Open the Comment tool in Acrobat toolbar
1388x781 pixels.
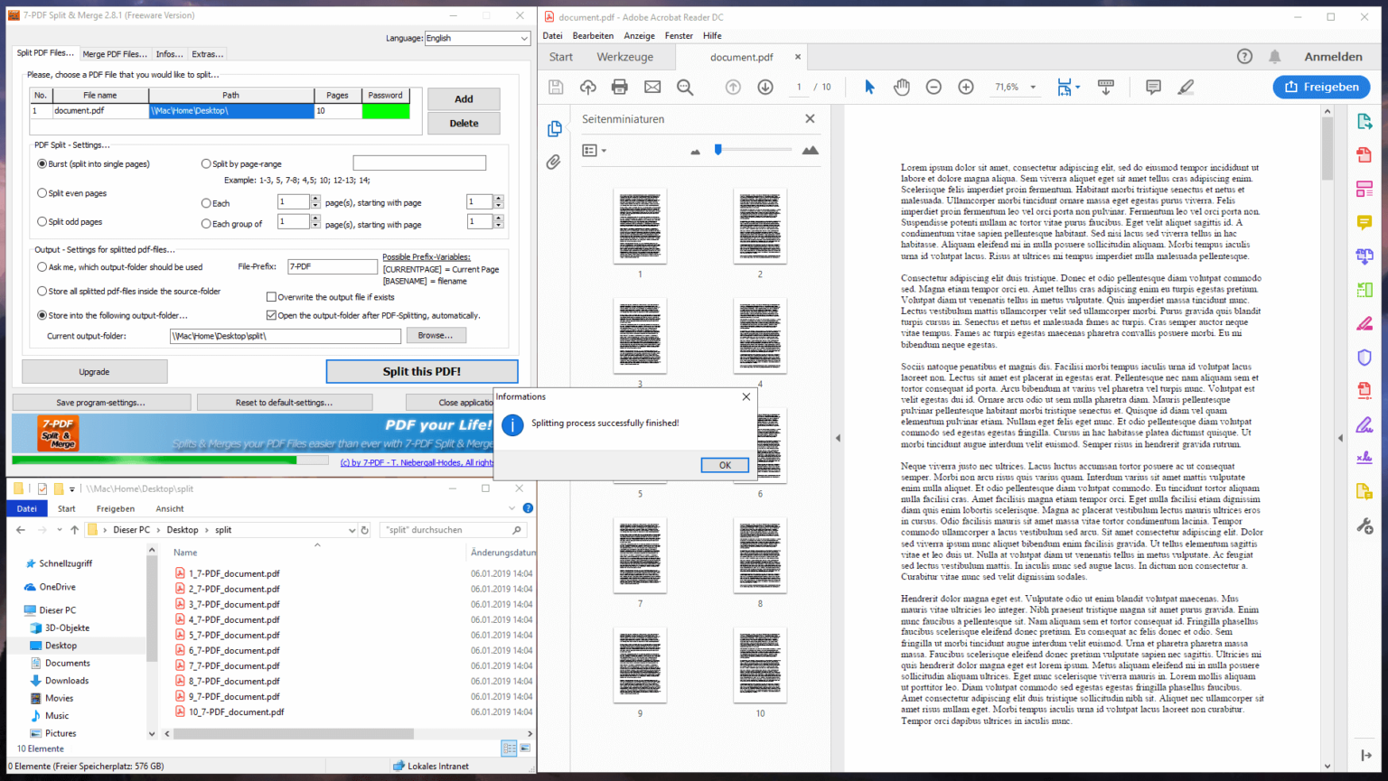1153,87
